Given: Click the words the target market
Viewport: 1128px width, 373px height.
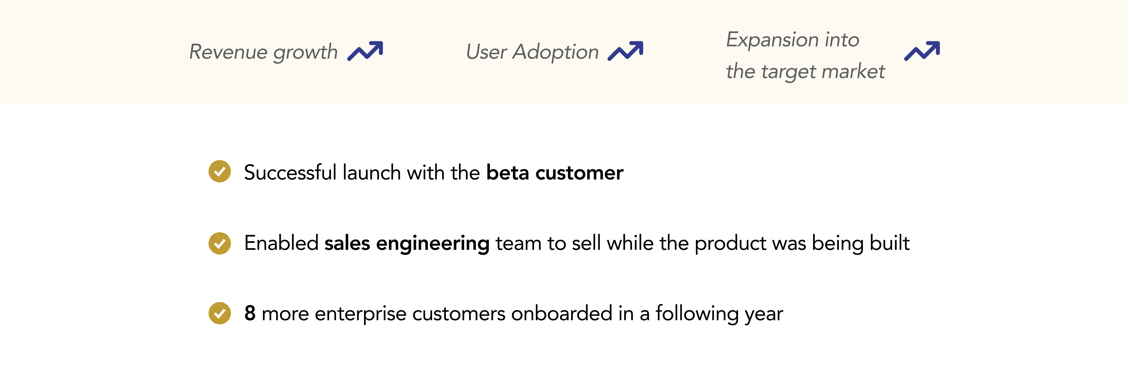Looking at the screenshot, I should pyautogui.click(x=805, y=72).
